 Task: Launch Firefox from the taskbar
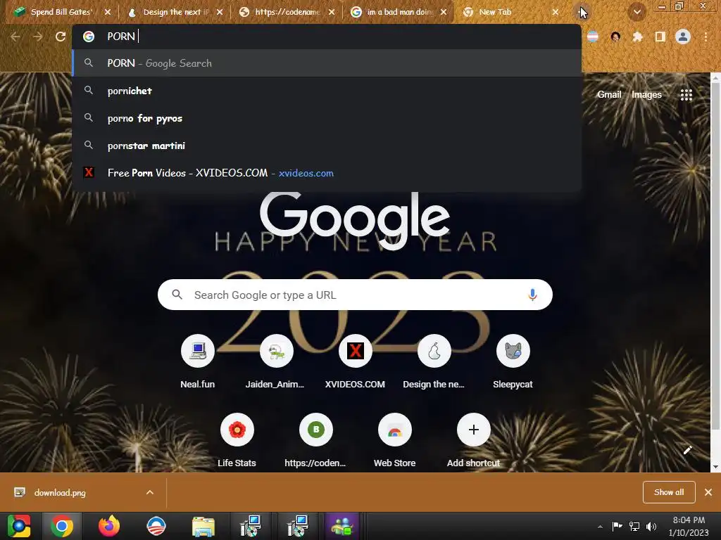tap(109, 526)
